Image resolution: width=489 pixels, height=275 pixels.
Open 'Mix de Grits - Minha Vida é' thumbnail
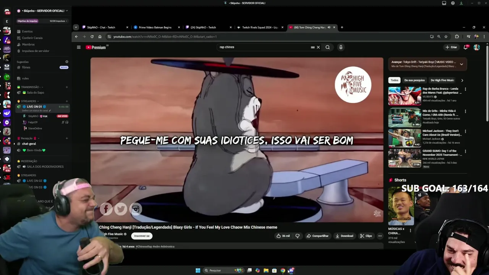tap(405, 117)
